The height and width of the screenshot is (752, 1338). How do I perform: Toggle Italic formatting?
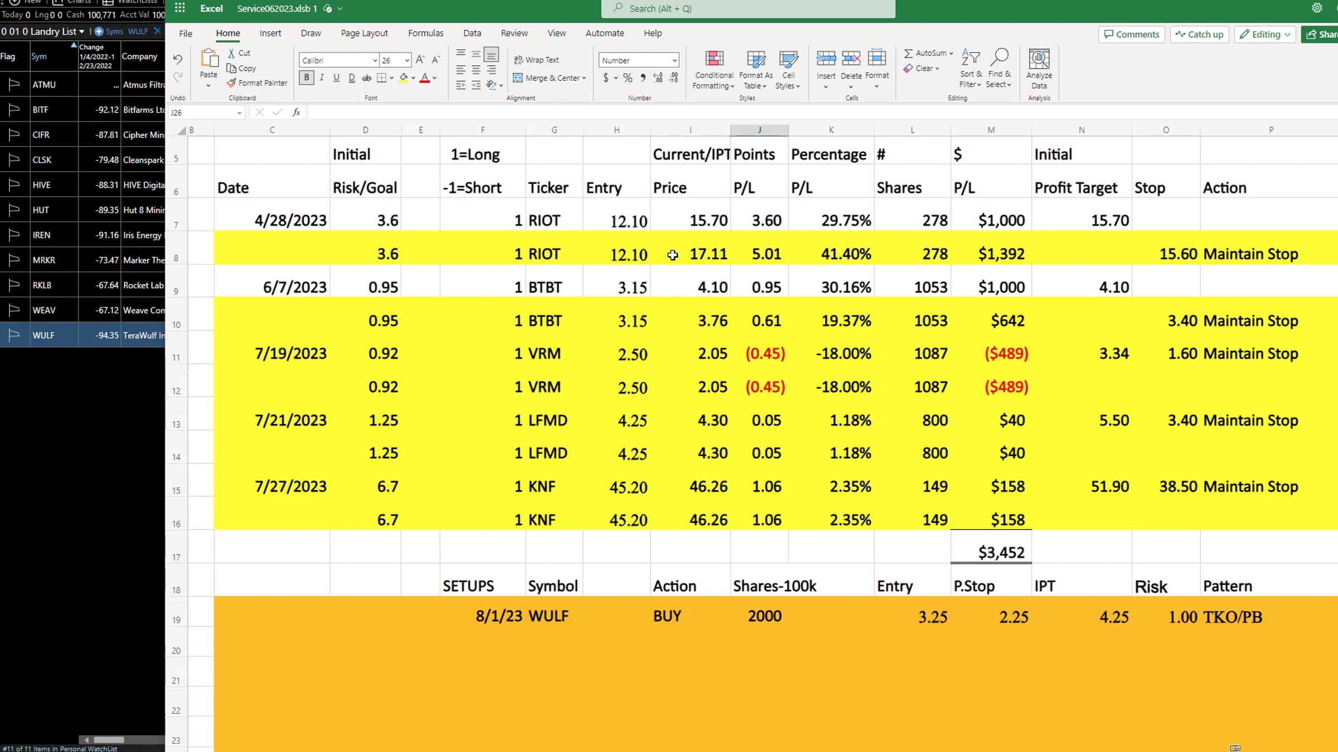[322, 77]
